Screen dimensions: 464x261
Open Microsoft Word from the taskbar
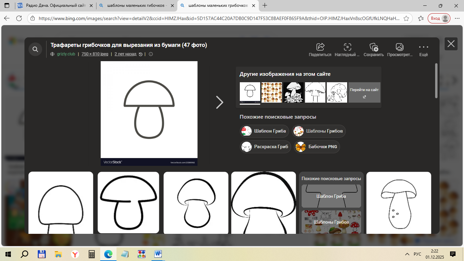pos(158,254)
